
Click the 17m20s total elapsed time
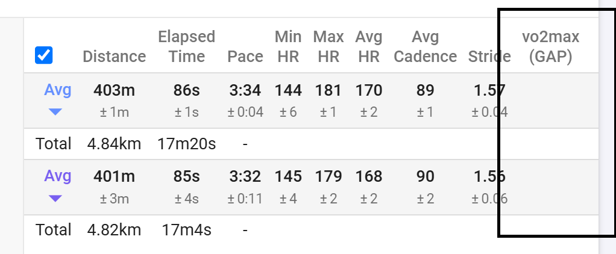click(x=187, y=144)
